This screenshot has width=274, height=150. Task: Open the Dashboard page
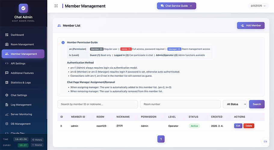[x=23, y=35]
